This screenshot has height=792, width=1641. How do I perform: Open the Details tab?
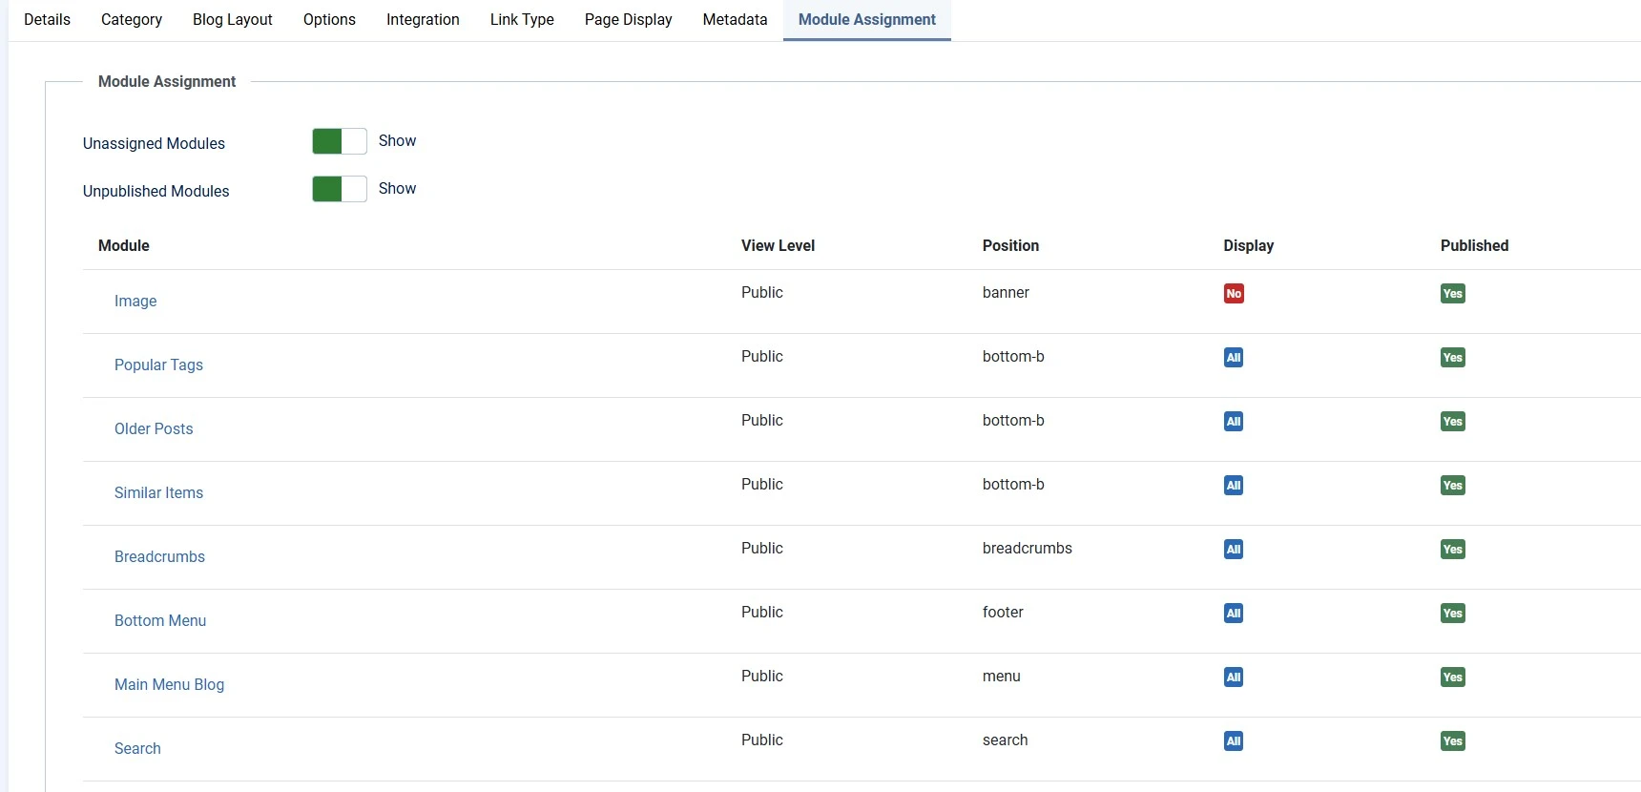pyautogui.click(x=47, y=20)
